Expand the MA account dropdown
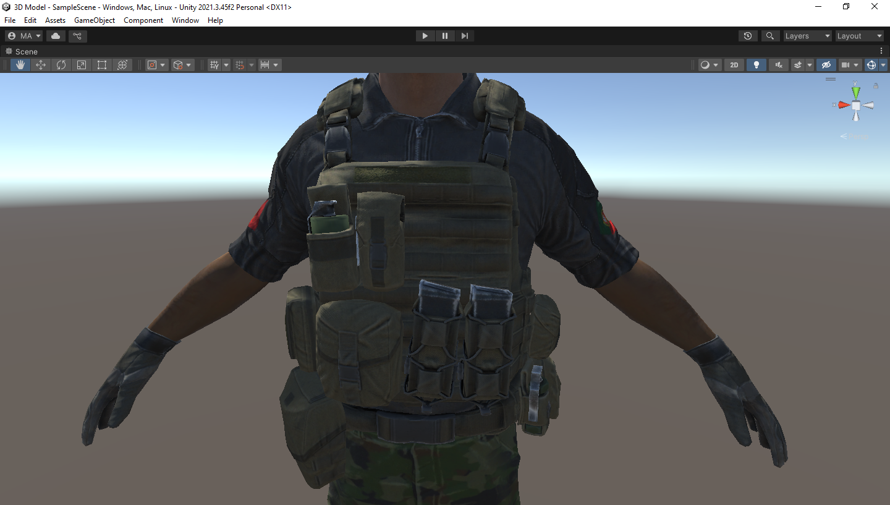 coord(24,36)
